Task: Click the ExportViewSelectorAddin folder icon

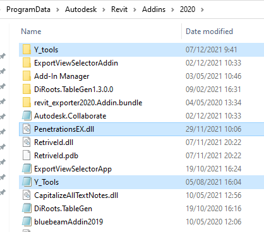Action: pyautogui.click(x=27, y=63)
